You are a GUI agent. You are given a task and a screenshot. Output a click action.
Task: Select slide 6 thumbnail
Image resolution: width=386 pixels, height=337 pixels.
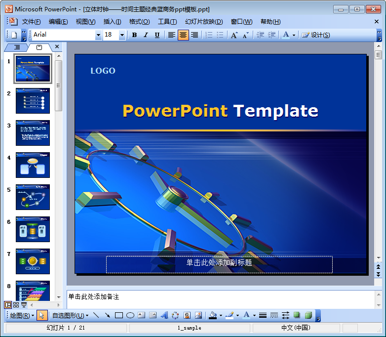tap(33, 229)
